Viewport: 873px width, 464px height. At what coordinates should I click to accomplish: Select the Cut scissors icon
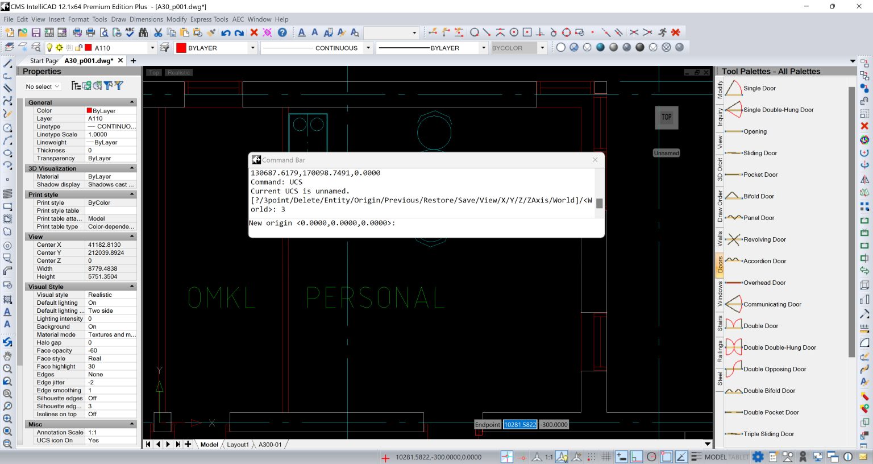pos(159,33)
